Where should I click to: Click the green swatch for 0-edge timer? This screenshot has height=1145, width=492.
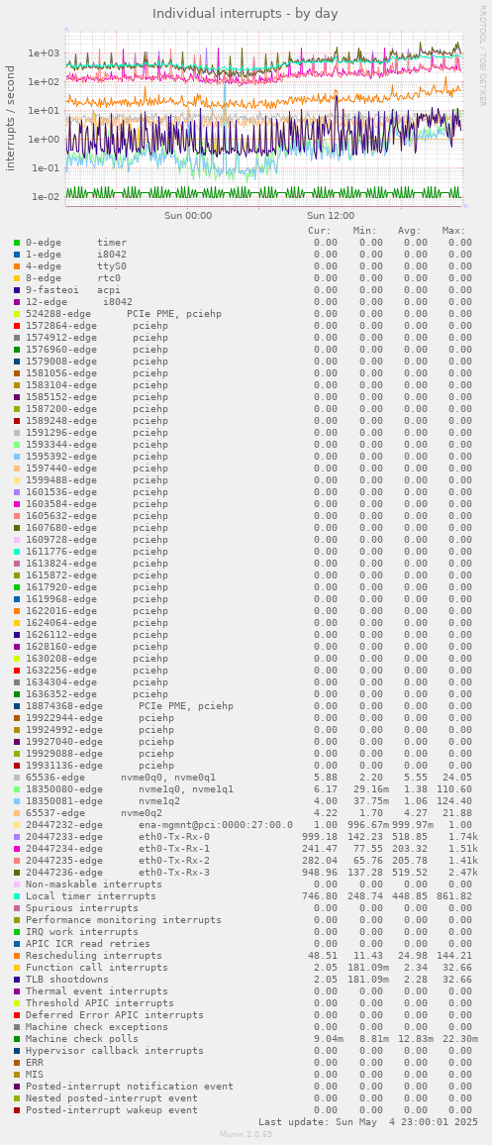[17, 243]
